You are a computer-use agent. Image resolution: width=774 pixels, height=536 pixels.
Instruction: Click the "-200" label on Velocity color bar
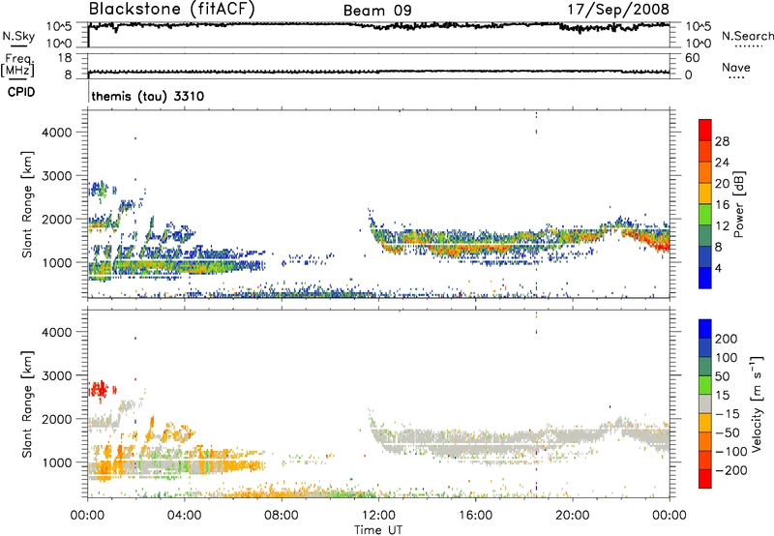point(729,470)
